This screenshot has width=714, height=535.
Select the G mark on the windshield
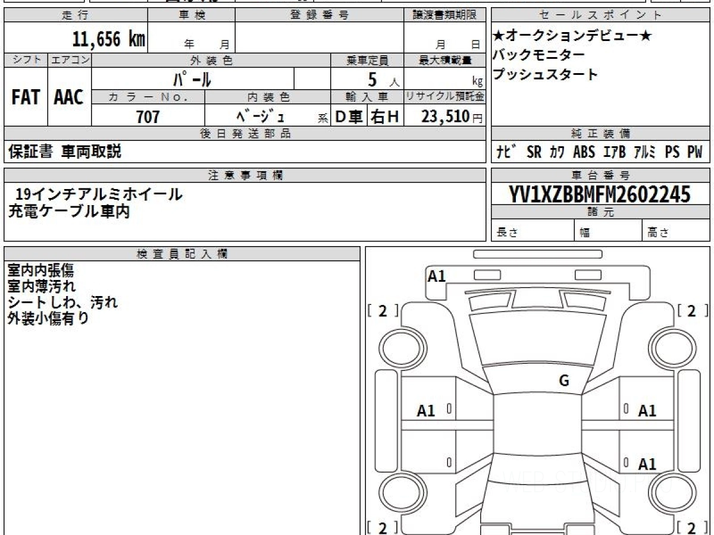point(564,382)
